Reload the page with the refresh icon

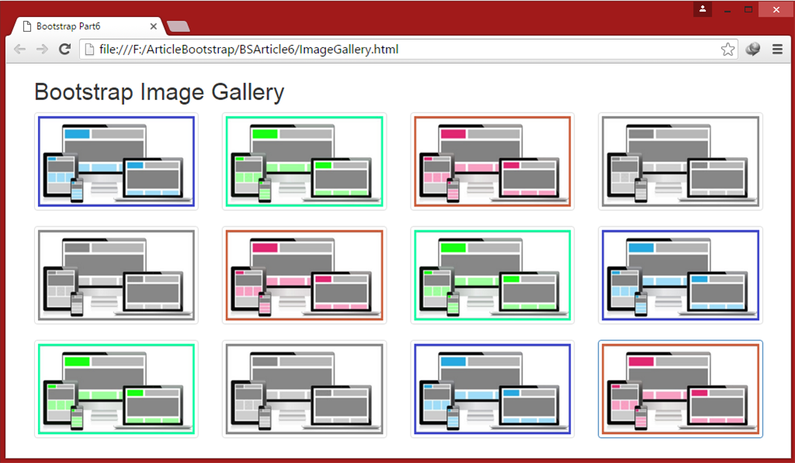64,49
